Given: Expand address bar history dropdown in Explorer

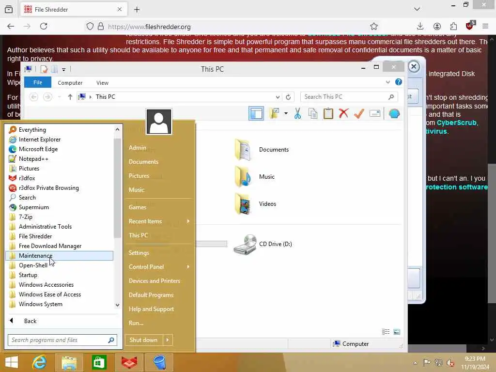Looking at the screenshot, I should (x=278, y=97).
